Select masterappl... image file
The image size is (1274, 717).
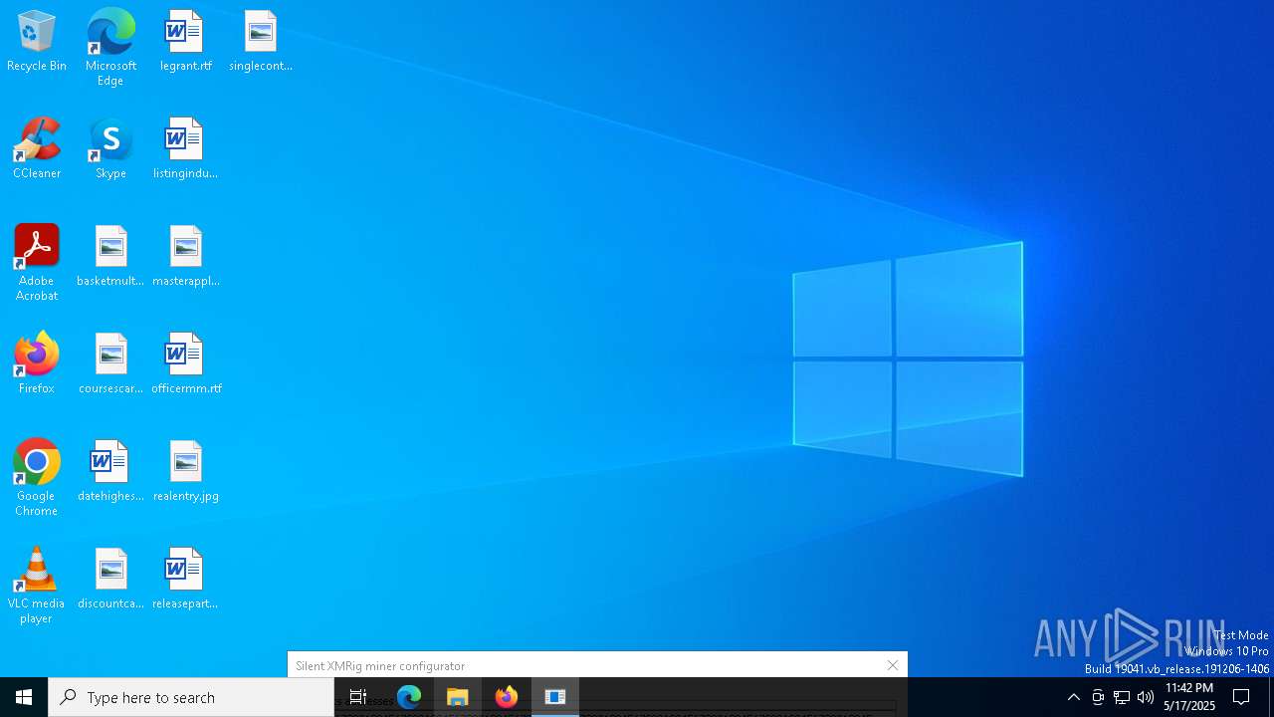click(x=185, y=257)
